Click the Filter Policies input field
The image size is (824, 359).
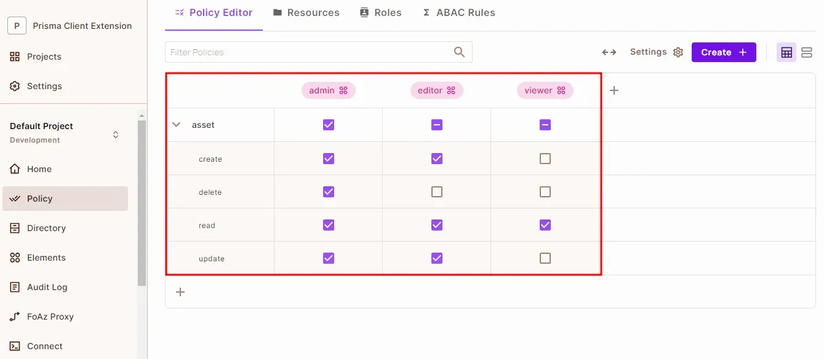click(x=308, y=52)
